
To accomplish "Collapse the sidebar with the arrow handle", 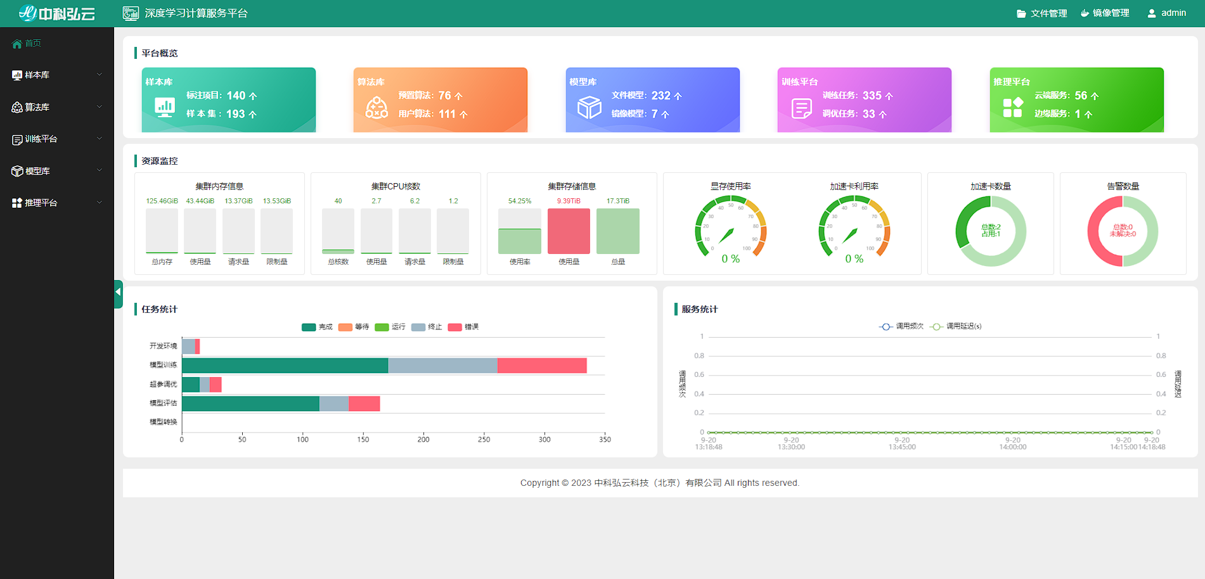I will click(x=118, y=293).
